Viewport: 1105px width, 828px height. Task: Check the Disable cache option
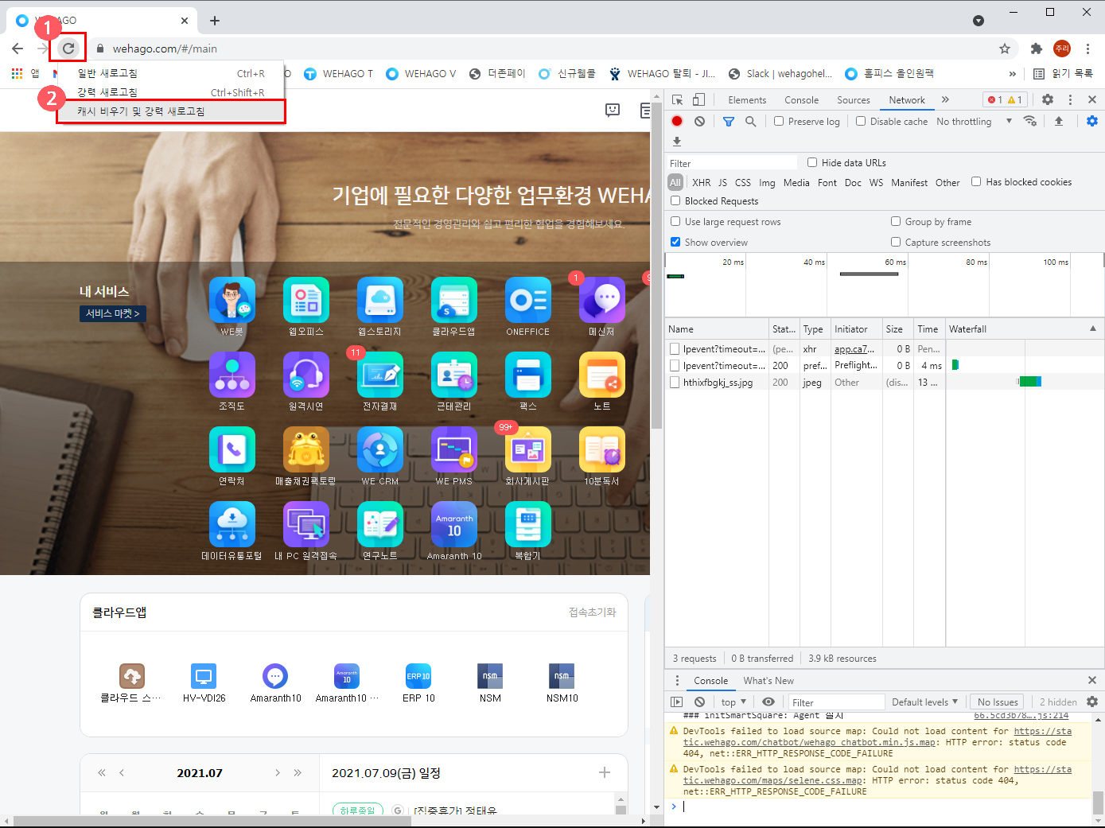[x=861, y=122]
